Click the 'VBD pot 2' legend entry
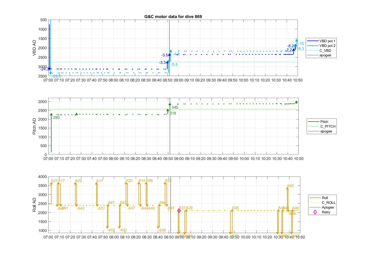Screen dimensions: 372x262 click(x=322, y=46)
